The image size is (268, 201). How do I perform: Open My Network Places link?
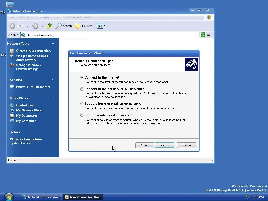pyautogui.click(x=29, y=110)
